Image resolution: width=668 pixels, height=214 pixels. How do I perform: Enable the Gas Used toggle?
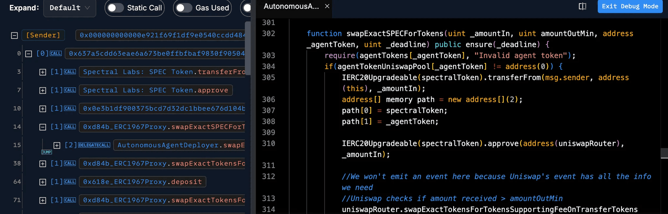tap(183, 8)
